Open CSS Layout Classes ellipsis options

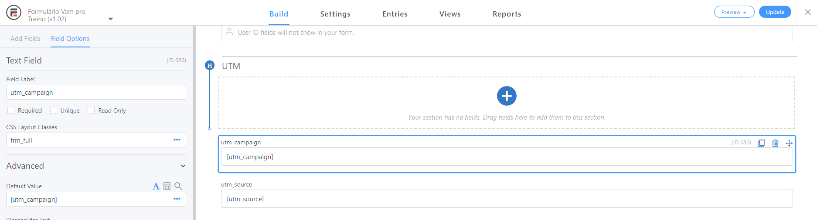point(177,140)
